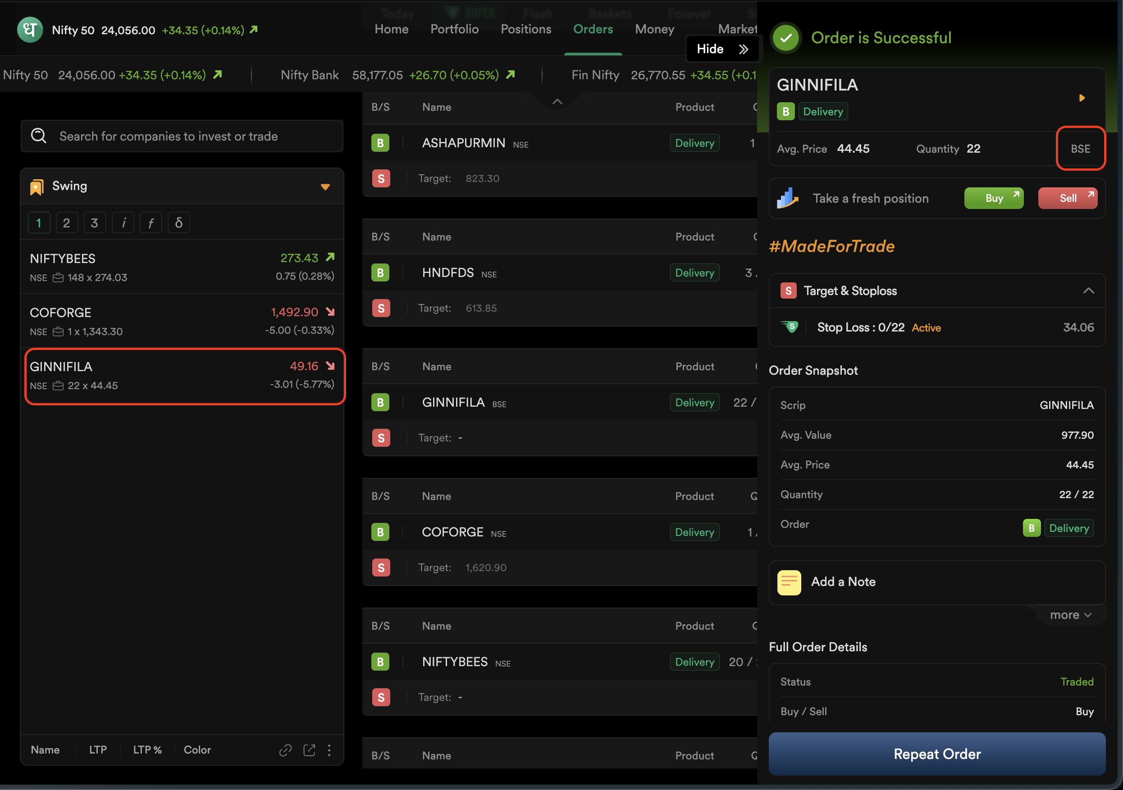Select the i watchlist tab
Image resolution: width=1123 pixels, height=790 pixels.
pos(123,223)
